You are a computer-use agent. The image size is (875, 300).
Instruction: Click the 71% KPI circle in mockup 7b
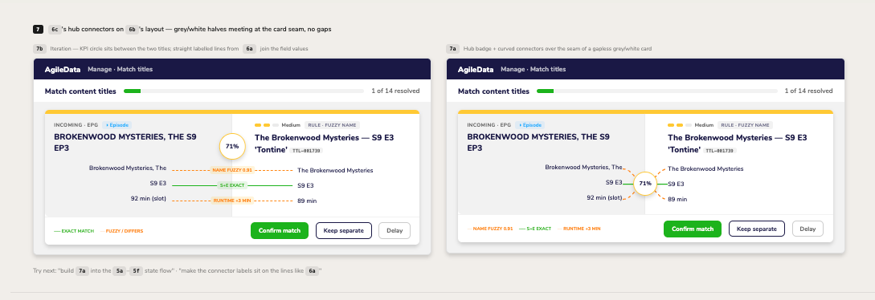coord(232,146)
